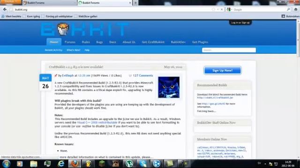Open the Rules nav item
The width and height of the screenshot is (300, 168).
coord(86,42)
